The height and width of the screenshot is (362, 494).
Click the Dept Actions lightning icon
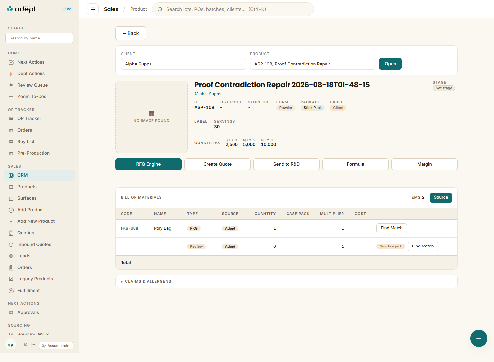11,74
